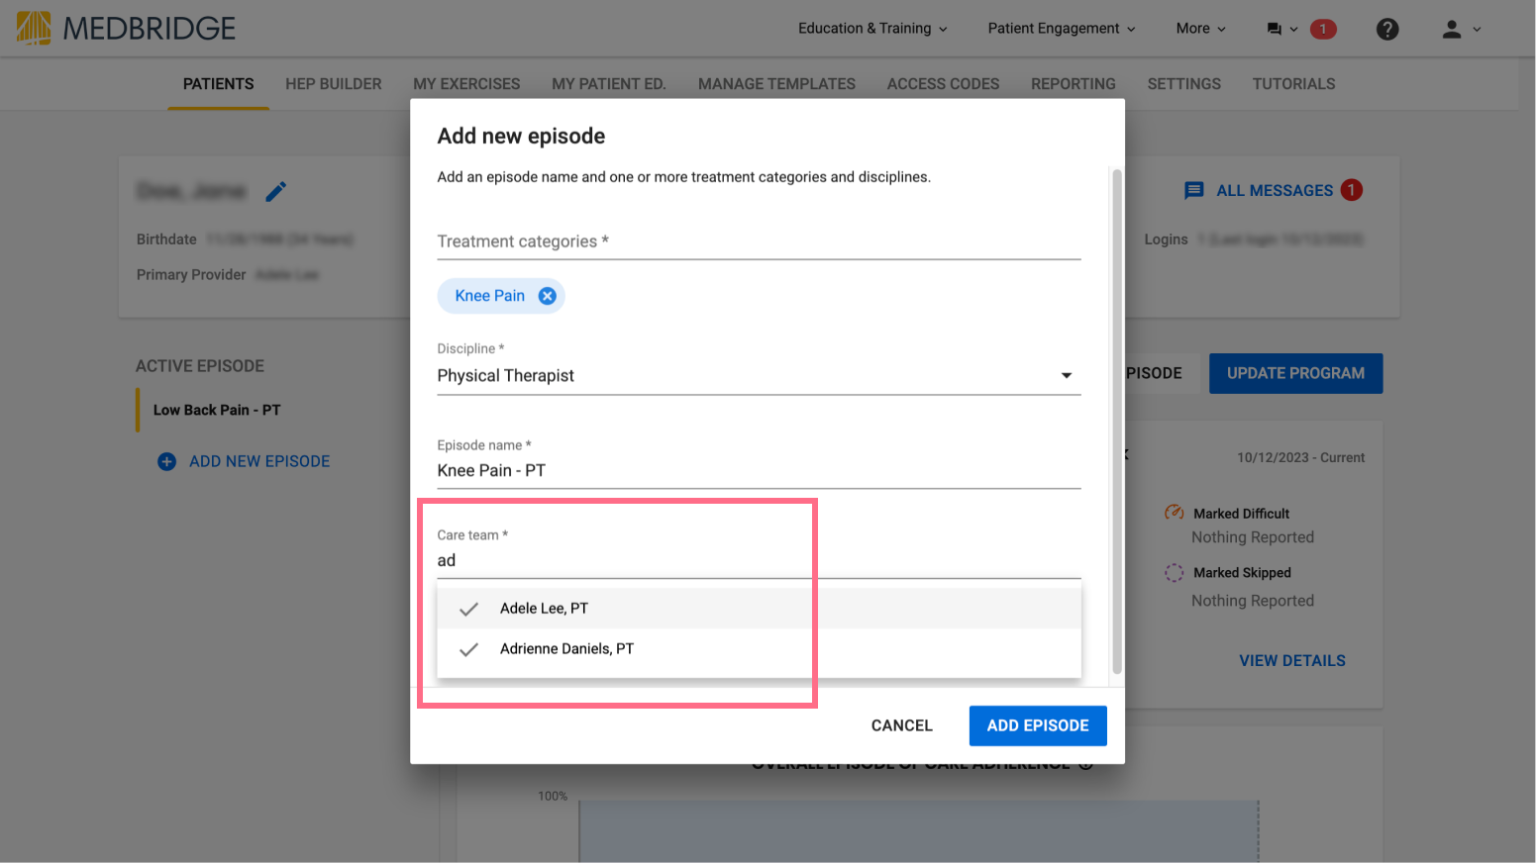Click the dialog's vertical scrollbar

[1117, 422]
